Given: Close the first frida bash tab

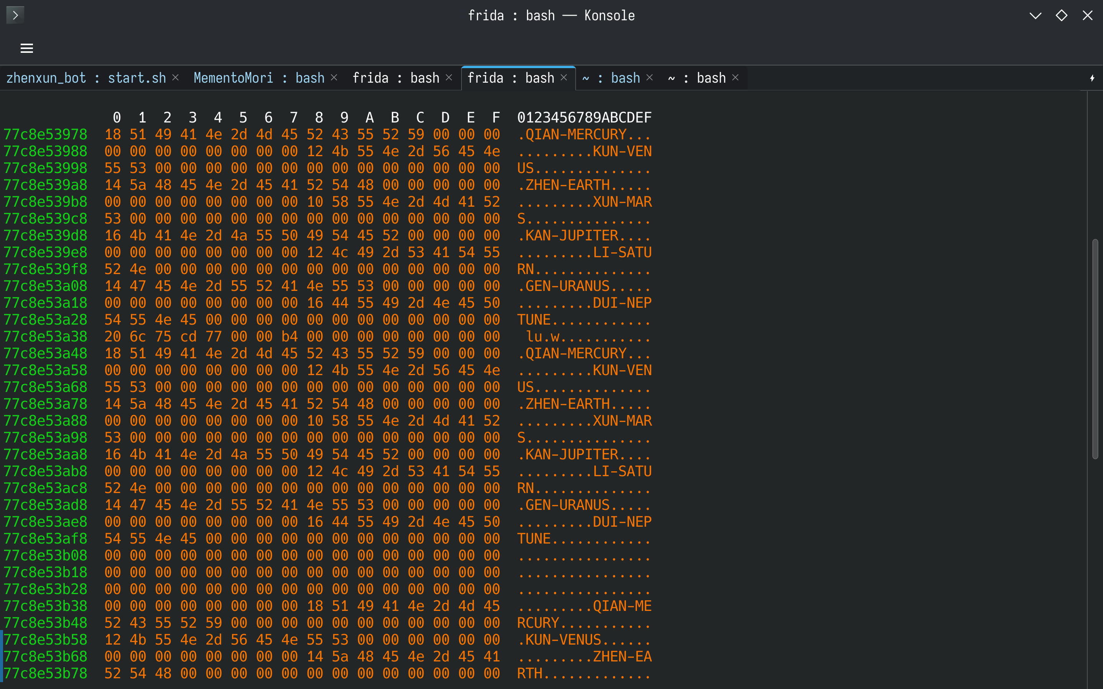Looking at the screenshot, I should (x=449, y=77).
